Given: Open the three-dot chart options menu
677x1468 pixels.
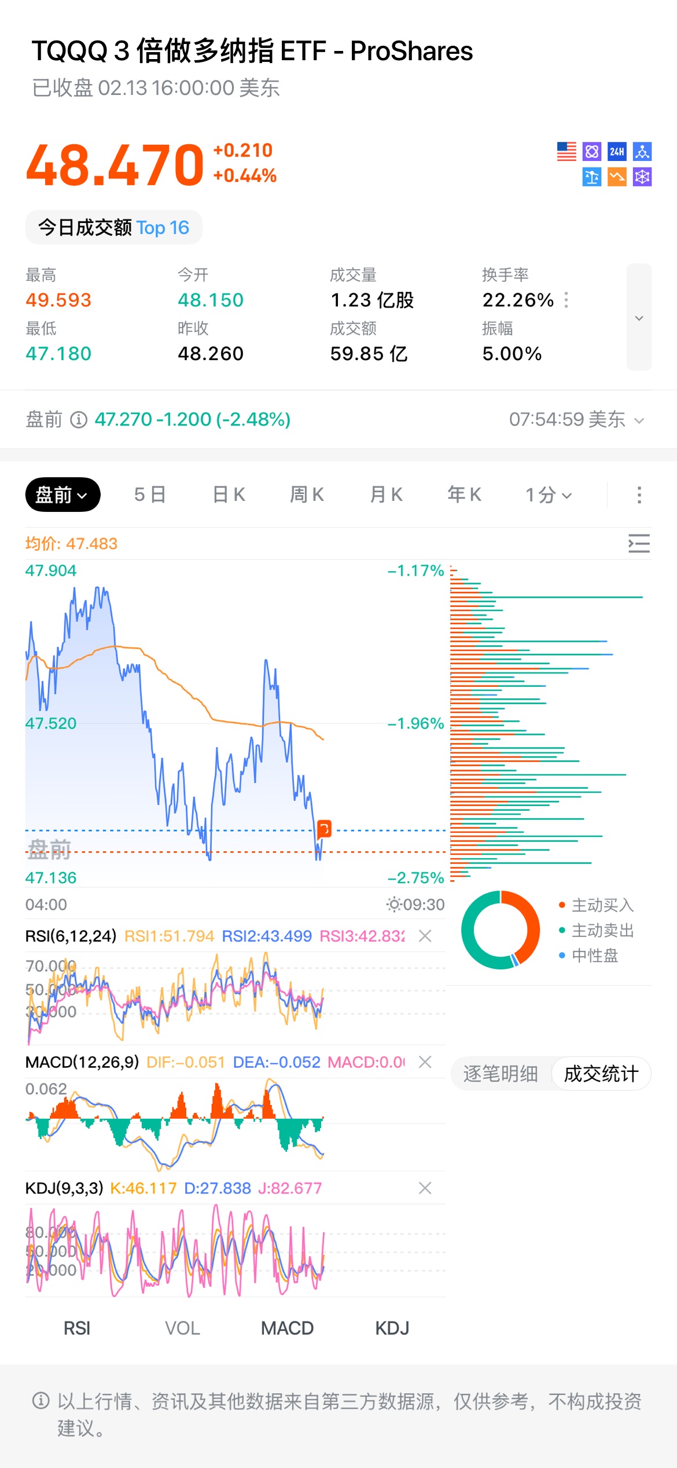Looking at the screenshot, I should coord(639,495).
